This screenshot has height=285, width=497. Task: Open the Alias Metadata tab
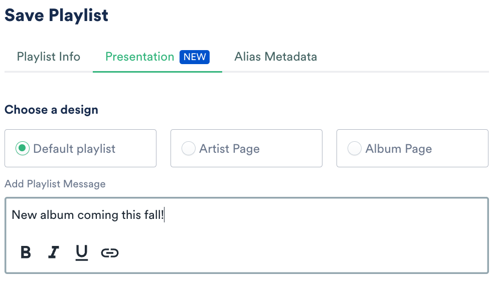point(275,57)
